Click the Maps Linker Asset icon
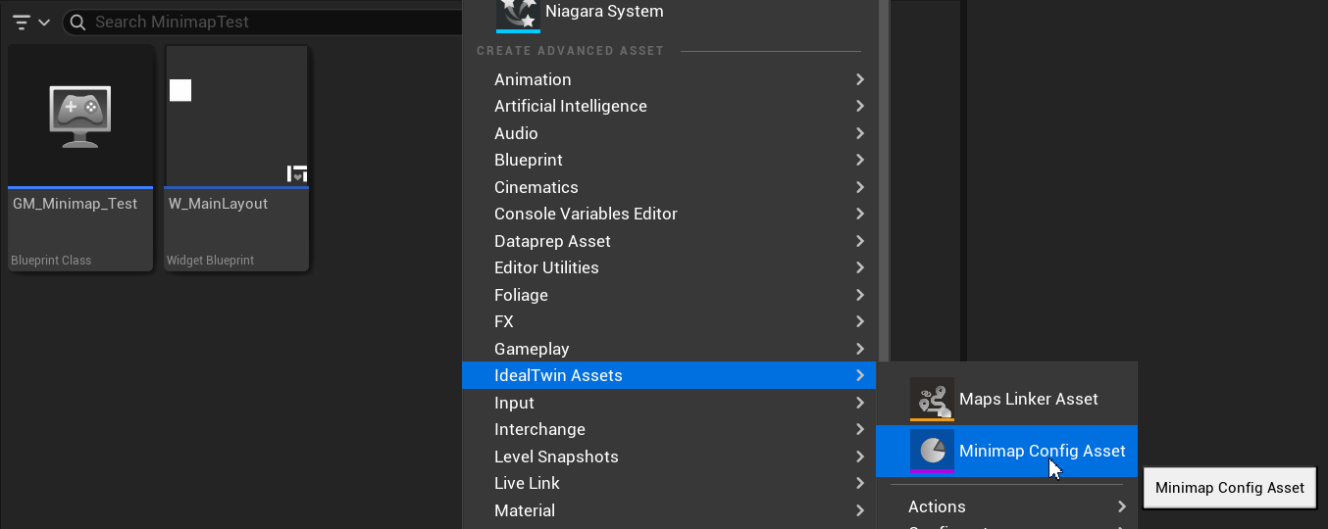 coord(932,399)
